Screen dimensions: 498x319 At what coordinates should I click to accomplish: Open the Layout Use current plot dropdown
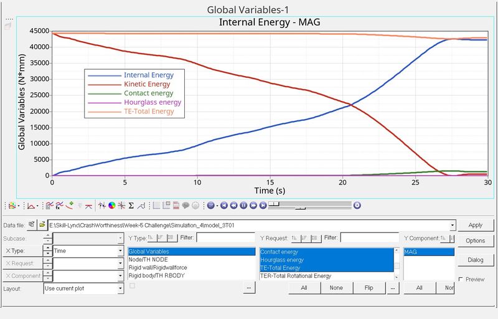(x=120, y=288)
